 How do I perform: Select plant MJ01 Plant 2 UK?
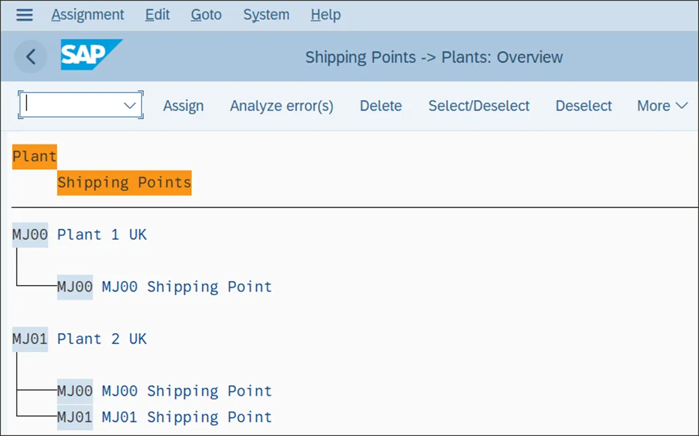30,339
